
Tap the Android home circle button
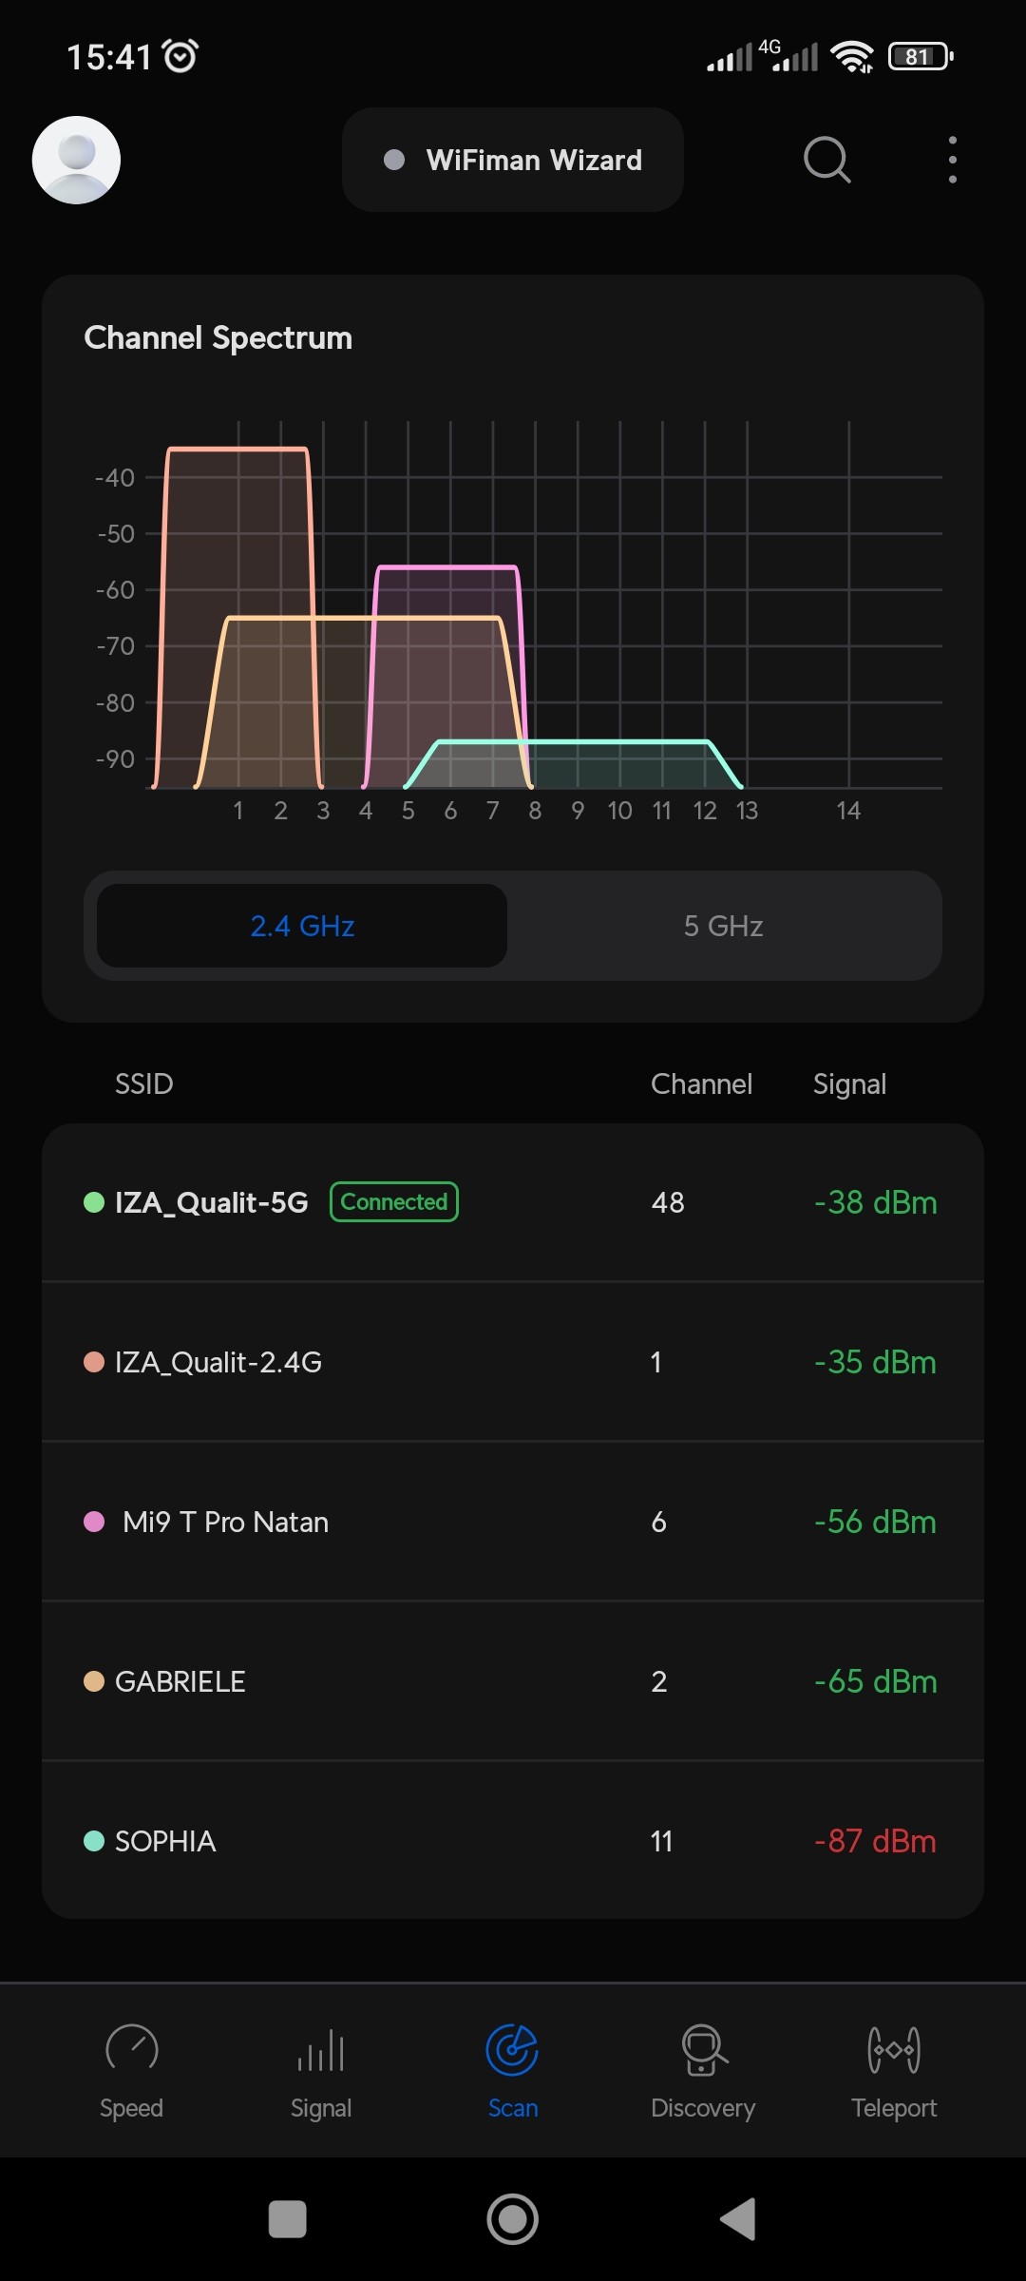[x=513, y=2219]
